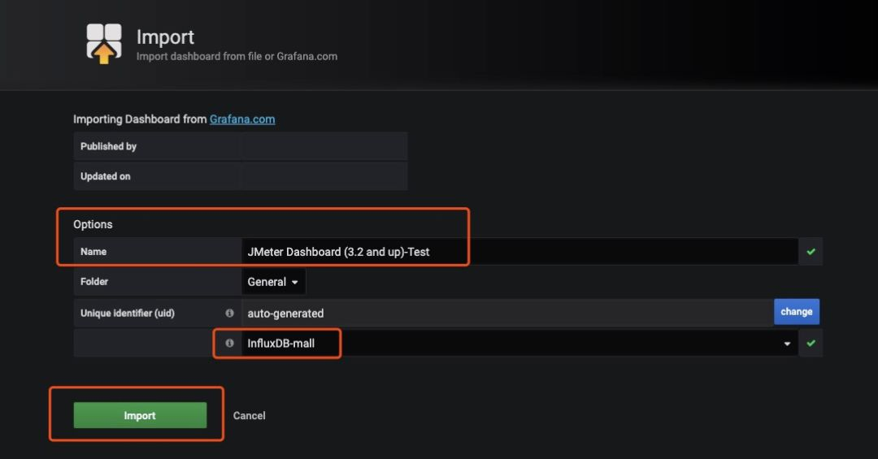Click the Published by row label

108,146
